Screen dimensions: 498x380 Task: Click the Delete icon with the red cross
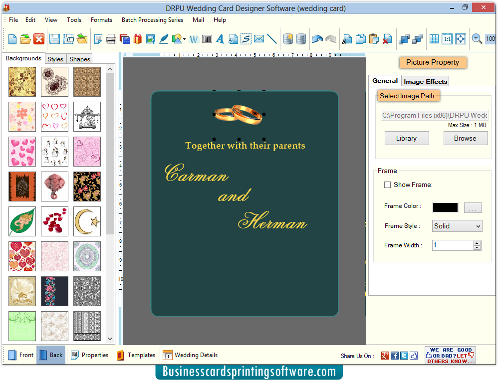coord(387,39)
